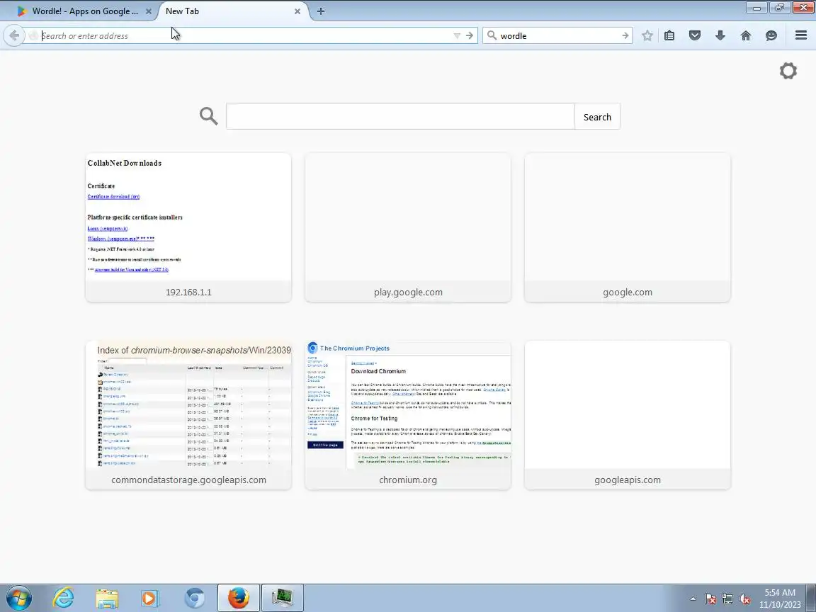This screenshot has height=612, width=816.
Task: Click the 192.168.1.1 tile label
Action: (188, 292)
